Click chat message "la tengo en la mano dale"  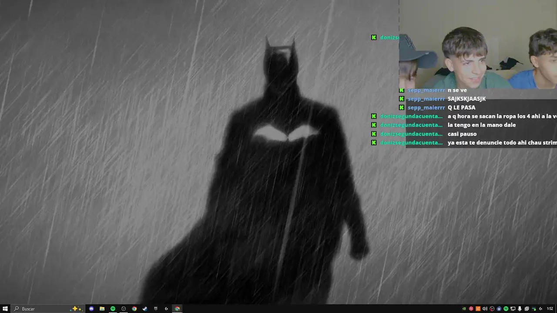(x=482, y=125)
